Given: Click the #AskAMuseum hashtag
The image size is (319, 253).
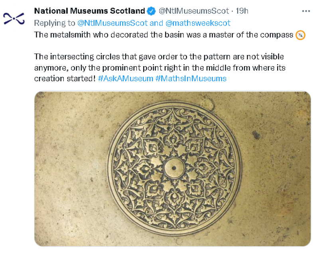Looking at the screenshot, I should pos(125,78).
